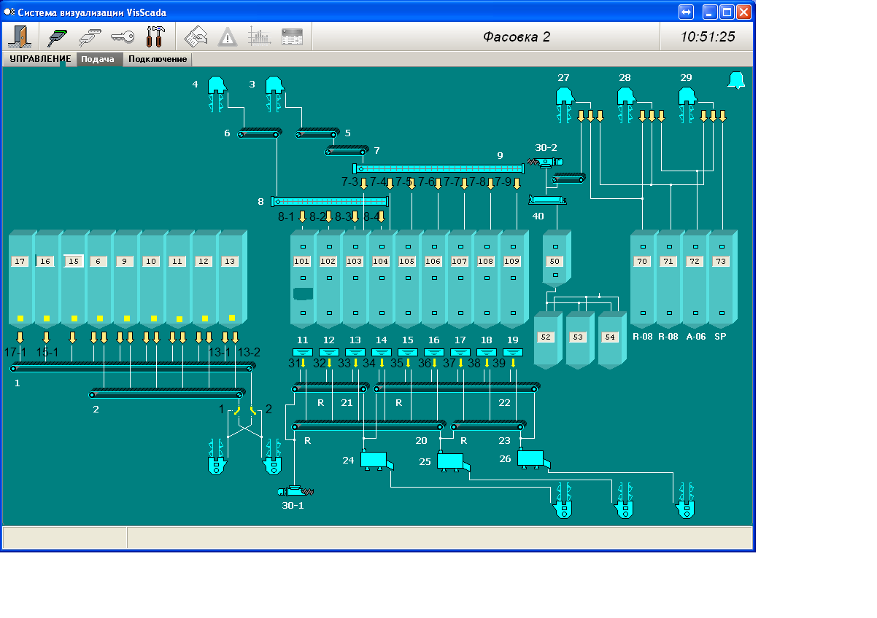
Task: Toggle diverter switch 2 below conveyor 2
Action: [x=252, y=410]
